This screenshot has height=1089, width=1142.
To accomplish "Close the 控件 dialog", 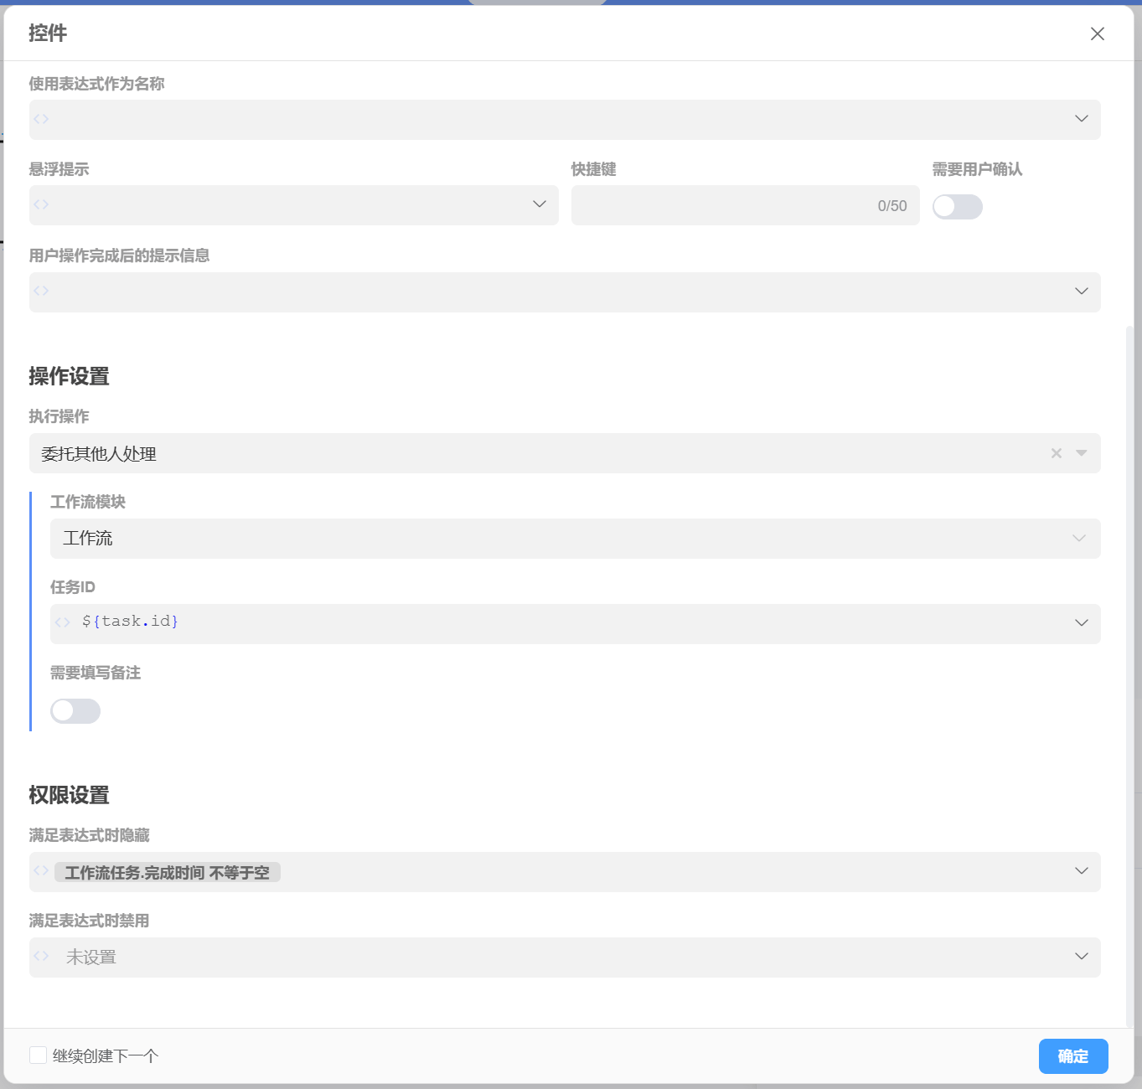I will pos(1097,34).
